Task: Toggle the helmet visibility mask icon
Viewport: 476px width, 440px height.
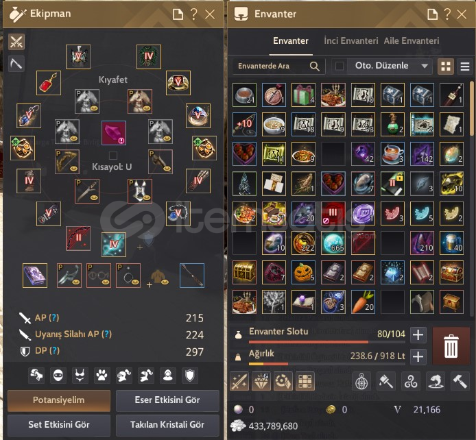Action: tap(58, 376)
